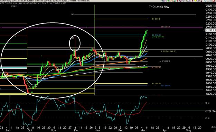Click the 2326.77 value under data line
Image resolution: width=216 pixels, height=132 pixels.
[14, 6]
